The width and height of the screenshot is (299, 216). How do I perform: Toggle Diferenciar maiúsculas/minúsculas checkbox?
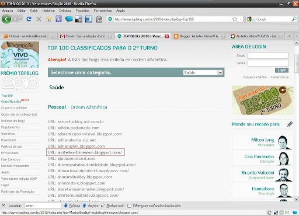[129, 205]
